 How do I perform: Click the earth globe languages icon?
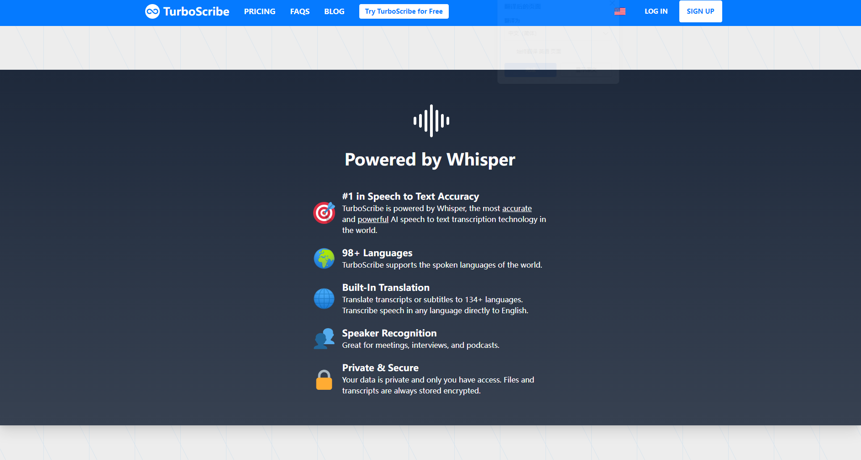click(x=324, y=258)
